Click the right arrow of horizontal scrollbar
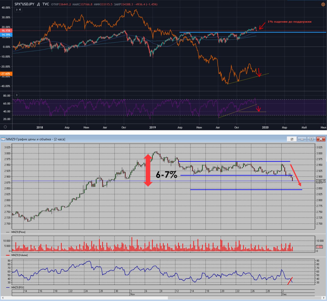The width and height of the screenshot is (327, 301). (x=324, y=298)
